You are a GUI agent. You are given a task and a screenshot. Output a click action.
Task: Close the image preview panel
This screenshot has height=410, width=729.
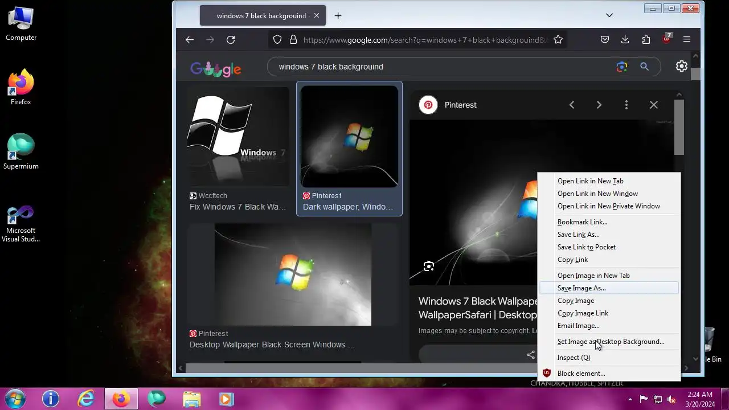coord(654,105)
